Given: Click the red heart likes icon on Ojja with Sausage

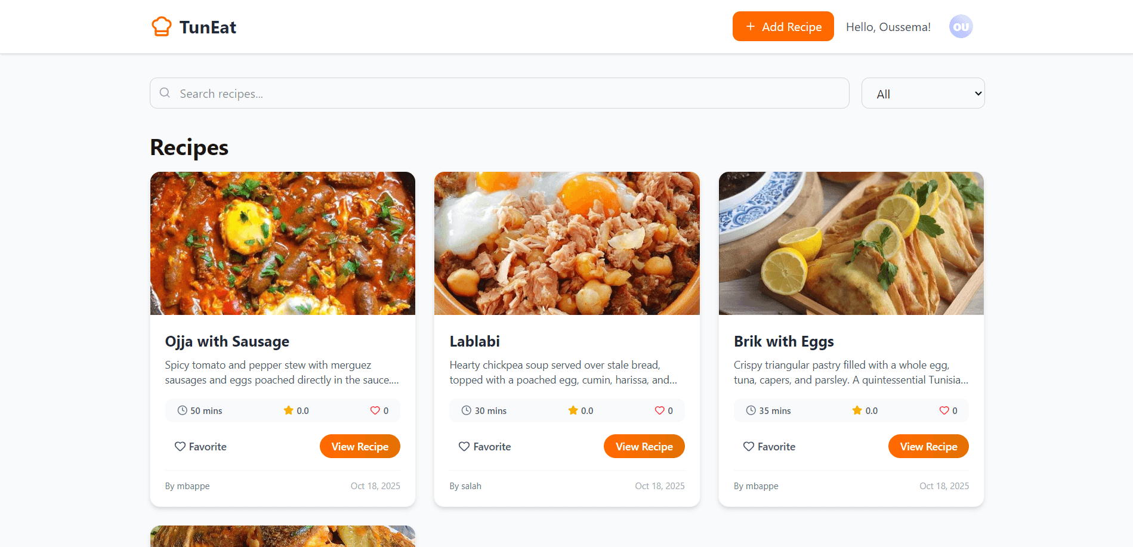Looking at the screenshot, I should (x=375, y=410).
